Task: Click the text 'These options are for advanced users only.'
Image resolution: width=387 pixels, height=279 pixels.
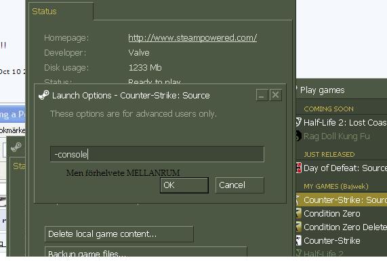Action: coord(134,113)
